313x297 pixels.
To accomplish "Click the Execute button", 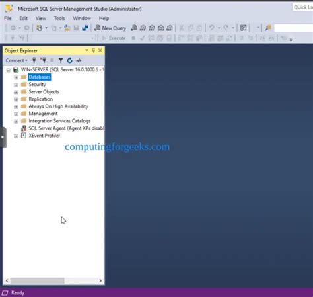I will point(114,38).
